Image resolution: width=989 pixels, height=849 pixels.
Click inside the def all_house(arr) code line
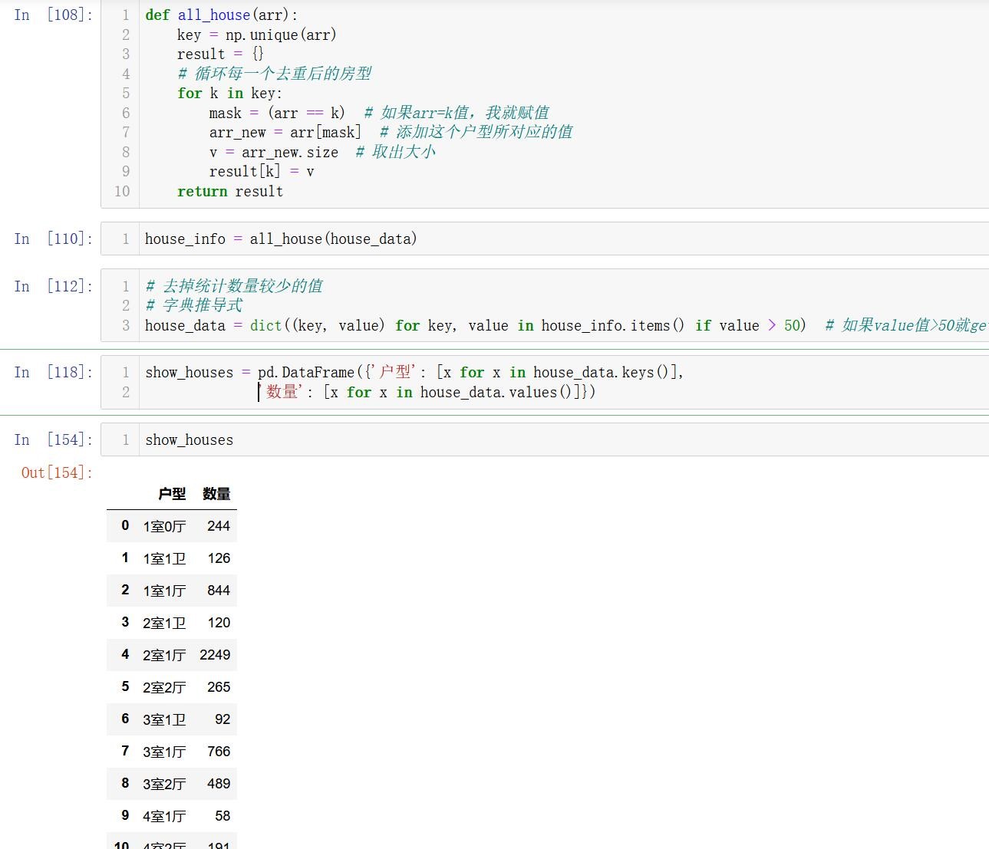point(222,15)
